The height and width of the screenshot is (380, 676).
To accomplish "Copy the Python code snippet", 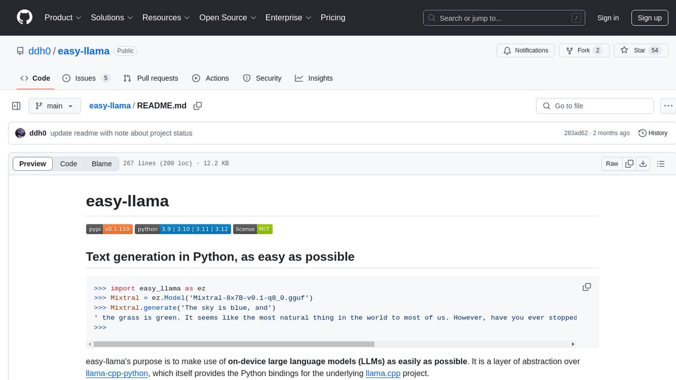I will (587, 287).
